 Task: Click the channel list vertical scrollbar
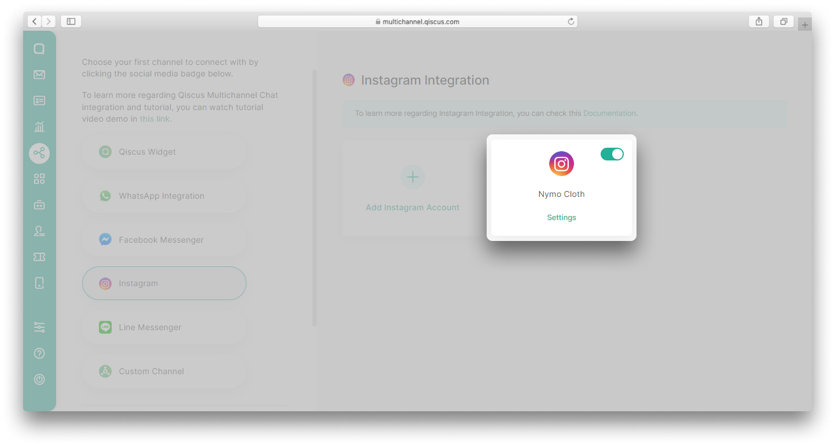[x=315, y=198]
